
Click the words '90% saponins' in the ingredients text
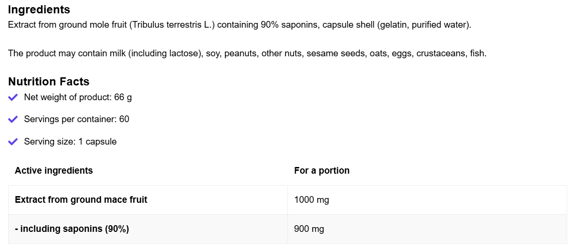[x=289, y=25]
